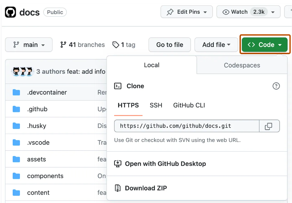This screenshot has height=203, width=292.
Task: Copy the clone URL with copy icon
Action: pos(269,126)
